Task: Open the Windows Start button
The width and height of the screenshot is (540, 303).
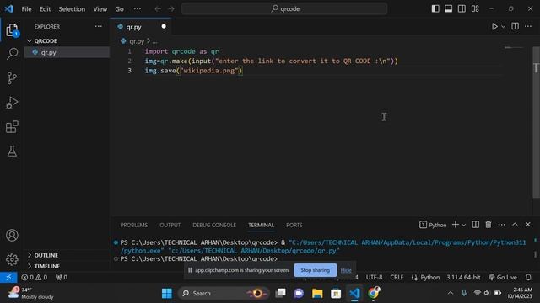Action: tap(167, 294)
